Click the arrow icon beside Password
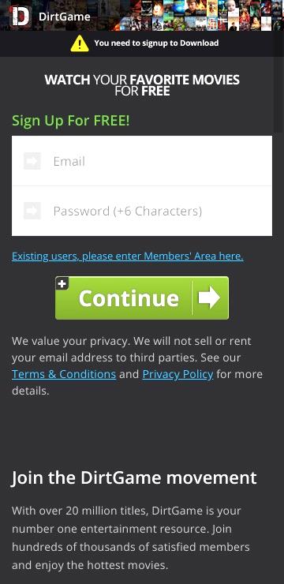This screenshot has height=584, width=284. coord(32,211)
